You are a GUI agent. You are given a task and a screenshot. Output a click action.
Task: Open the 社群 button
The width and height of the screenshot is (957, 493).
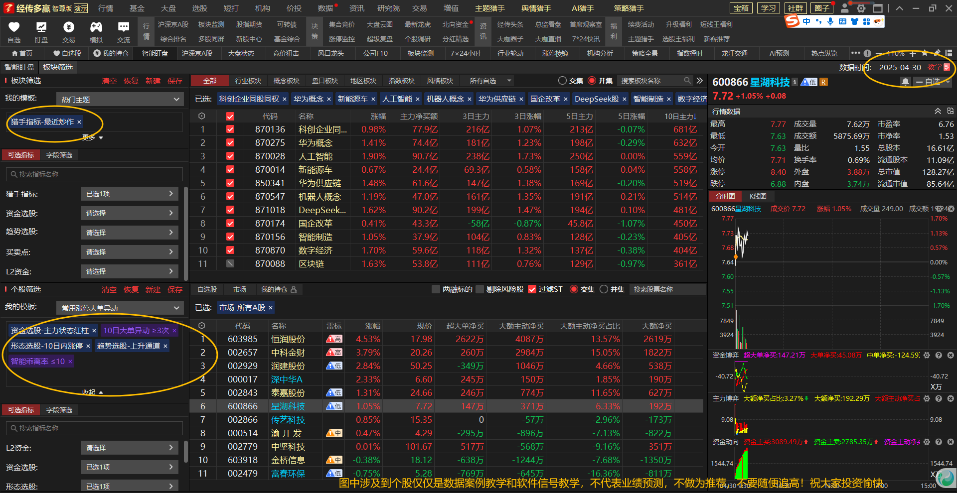795,8
